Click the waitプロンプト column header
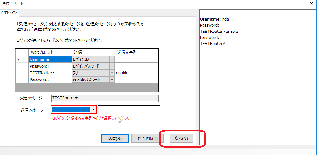Viewport: 317px width, 155px height. pos(50,52)
